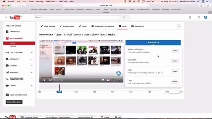The image size is (212, 119).
Task: Click the timeline playhead marker
Action: click(x=59, y=92)
